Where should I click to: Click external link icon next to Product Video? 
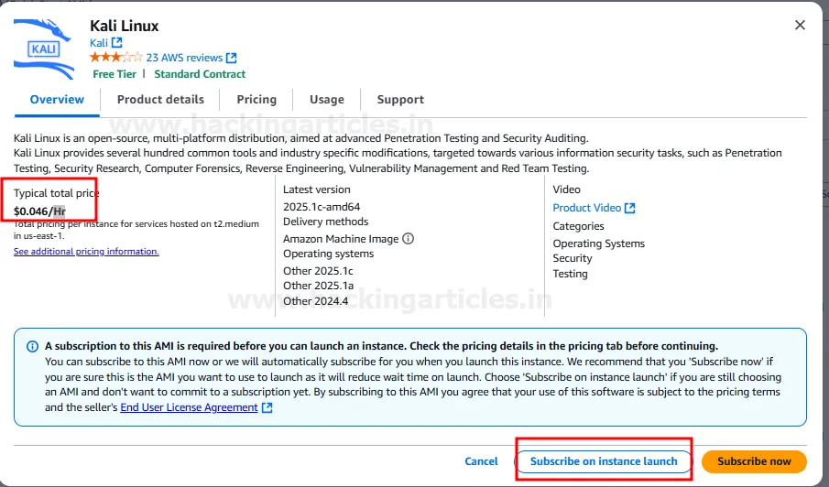click(630, 208)
